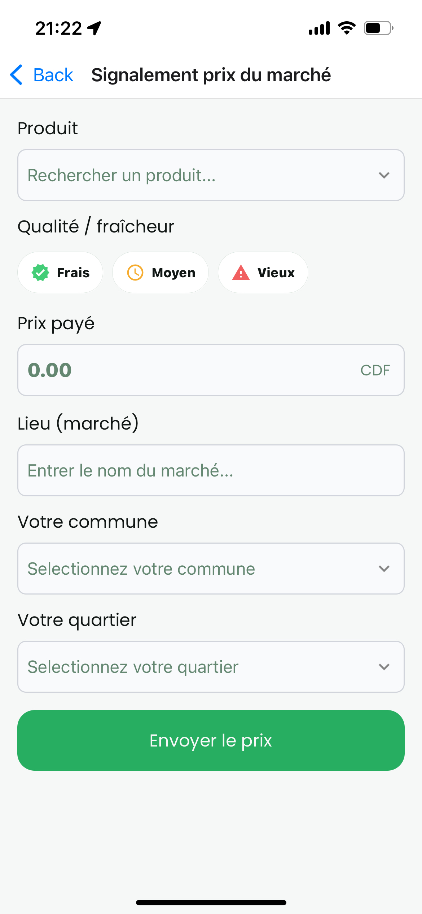
Task: Open the Selectionnez votre quartier dropdown
Action: coord(211,667)
